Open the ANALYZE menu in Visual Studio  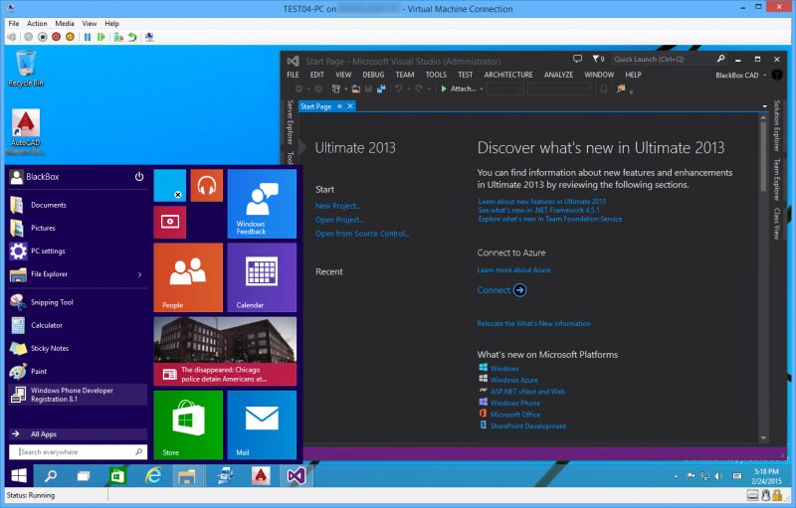coord(558,75)
